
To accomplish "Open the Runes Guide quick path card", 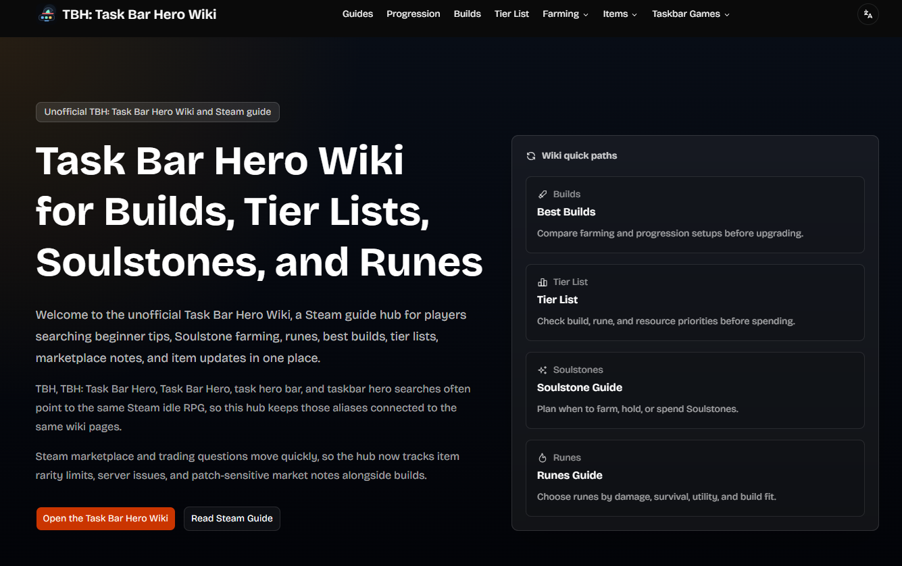I will pos(695,478).
